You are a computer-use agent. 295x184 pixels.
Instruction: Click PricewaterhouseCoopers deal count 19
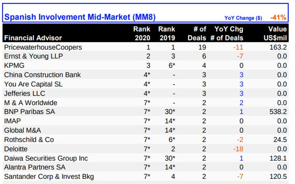pyautogui.click(x=202, y=47)
